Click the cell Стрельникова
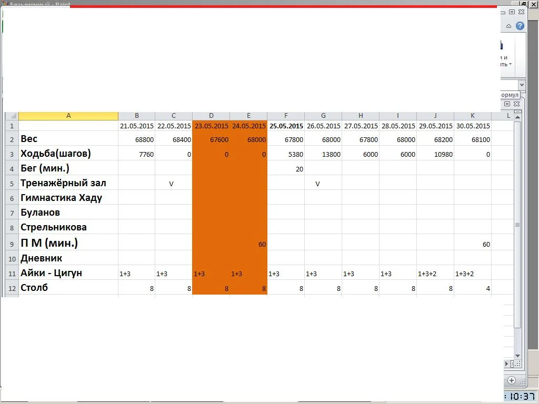This screenshot has height=404, width=539. point(68,227)
